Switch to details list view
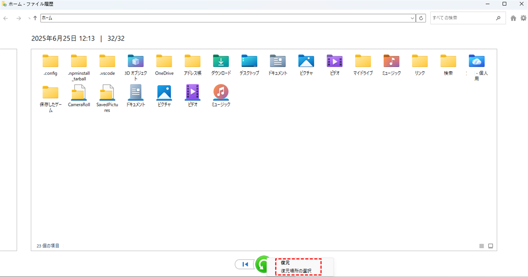 click(481, 246)
